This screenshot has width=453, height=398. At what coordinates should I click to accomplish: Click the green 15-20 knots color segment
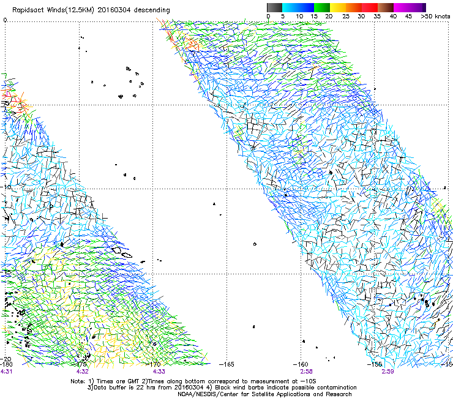coord(322,7)
